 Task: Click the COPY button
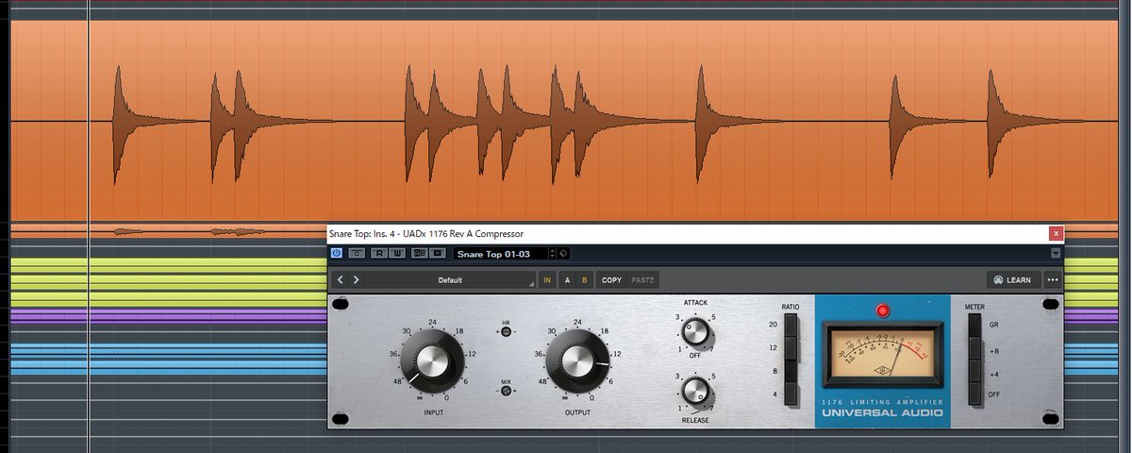pos(611,280)
